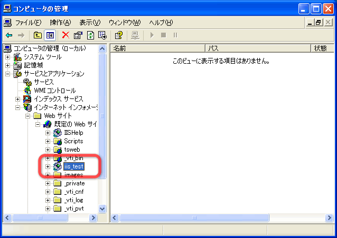Click the パス column header
The image size is (337, 238).
tap(258, 48)
